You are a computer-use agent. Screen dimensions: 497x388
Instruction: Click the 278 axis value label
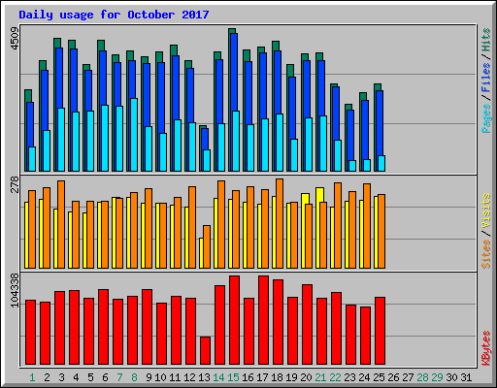point(16,184)
